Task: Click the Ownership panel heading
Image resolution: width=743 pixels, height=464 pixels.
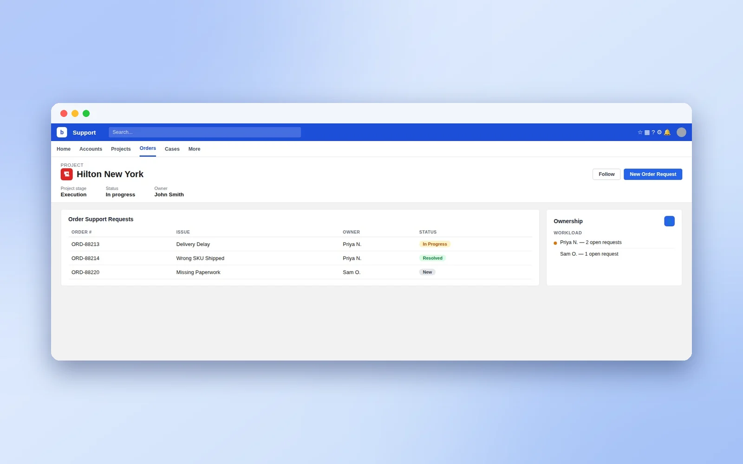Action: (568, 221)
